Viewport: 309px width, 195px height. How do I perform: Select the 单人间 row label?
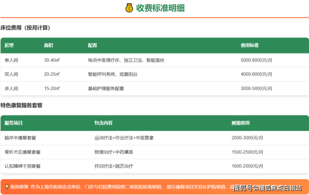pyautogui.click(x=11, y=60)
